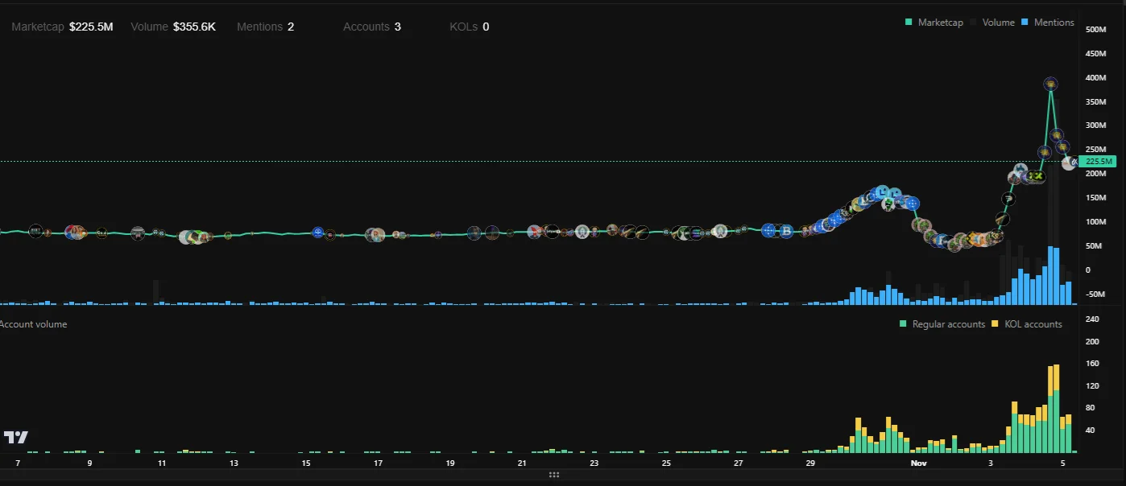
Task: Click the TradingView logo watermark
Action: tap(17, 437)
